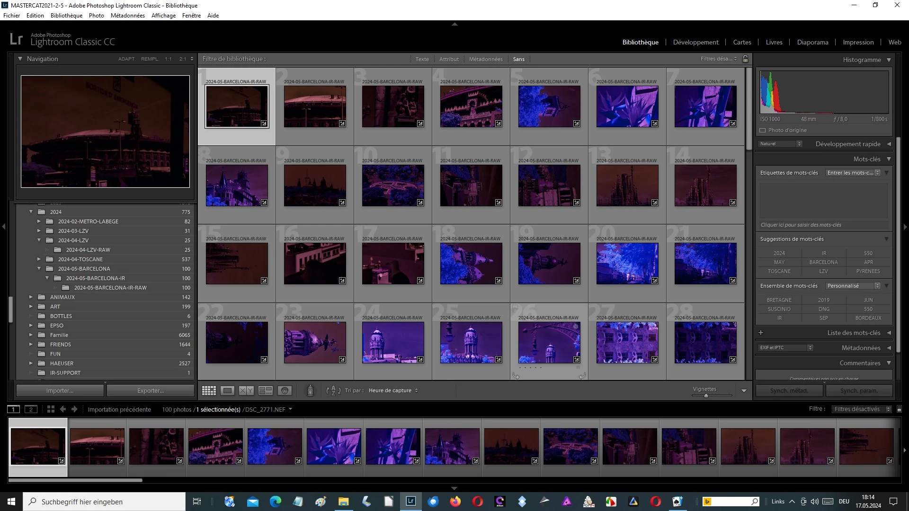Image resolution: width=909 pixels, height=511 pixels.
Task: Click the Exporter... button
Action: [x=150, y=390]
